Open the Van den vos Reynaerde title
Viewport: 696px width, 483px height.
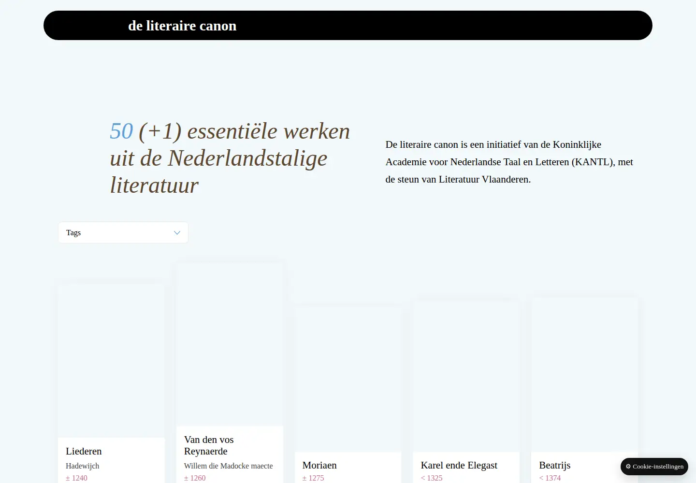pos(209,445)
